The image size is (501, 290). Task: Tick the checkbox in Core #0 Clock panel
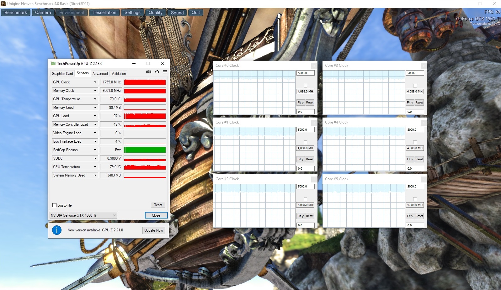[x=305, y=86]
